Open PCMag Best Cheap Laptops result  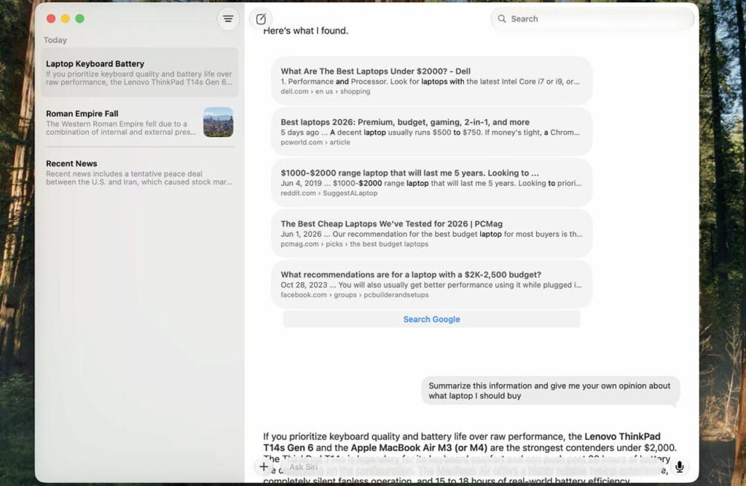tap(431, 233)
